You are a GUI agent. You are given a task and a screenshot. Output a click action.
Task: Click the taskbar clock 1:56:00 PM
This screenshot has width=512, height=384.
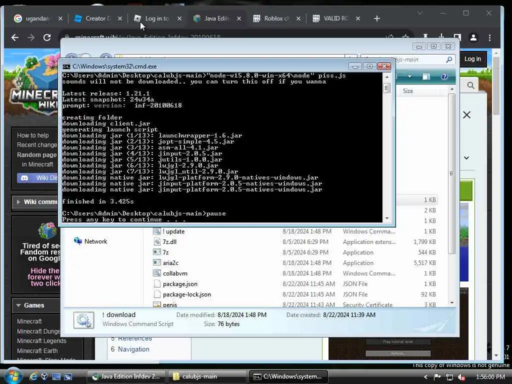coord(490,377)
